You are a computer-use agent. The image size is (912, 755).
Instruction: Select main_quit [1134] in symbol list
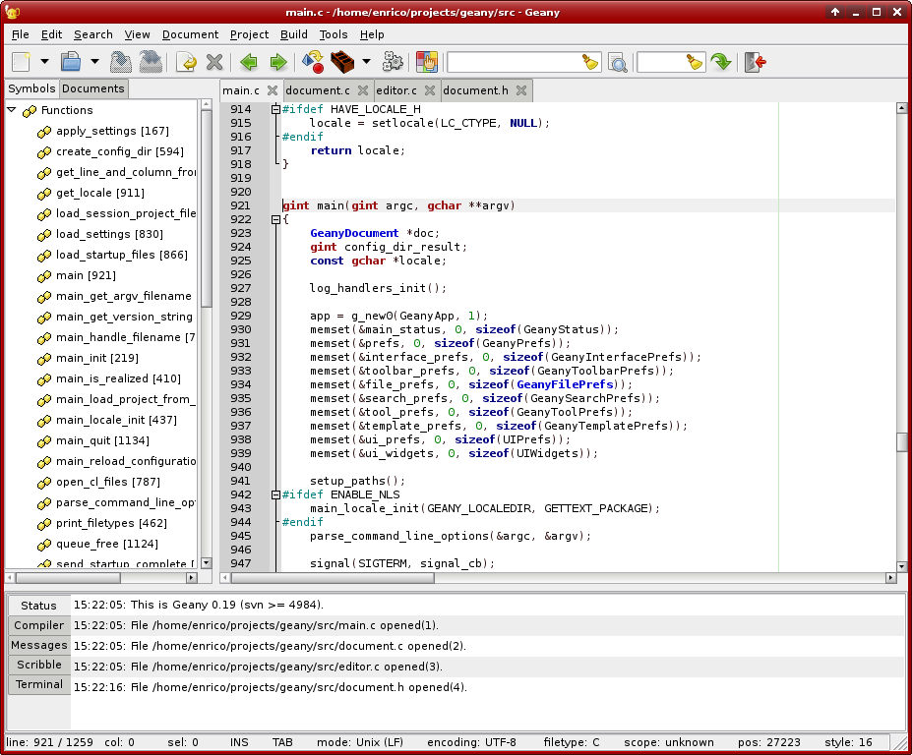pyautogui.click(x=102, y=440)
